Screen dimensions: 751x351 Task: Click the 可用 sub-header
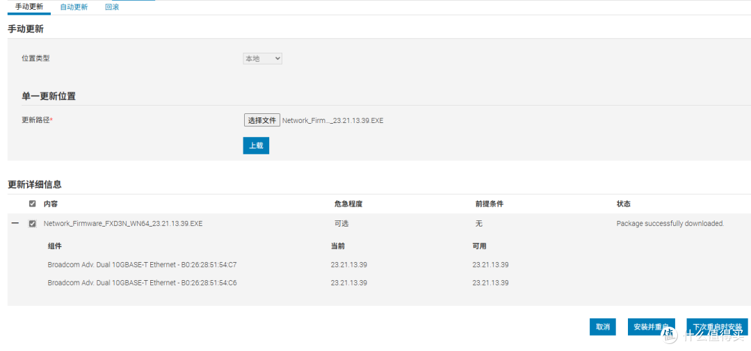click(479, 246)
